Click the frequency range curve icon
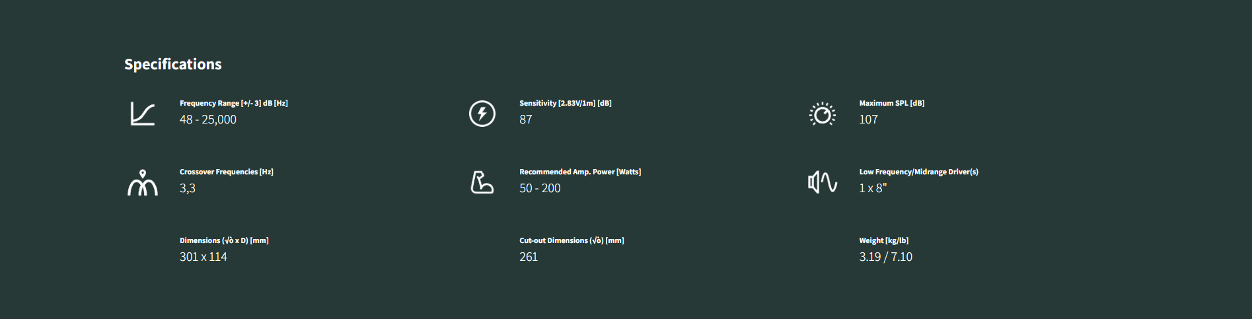The width and height of the screenshot is (1252, 319). click(143, 114)
